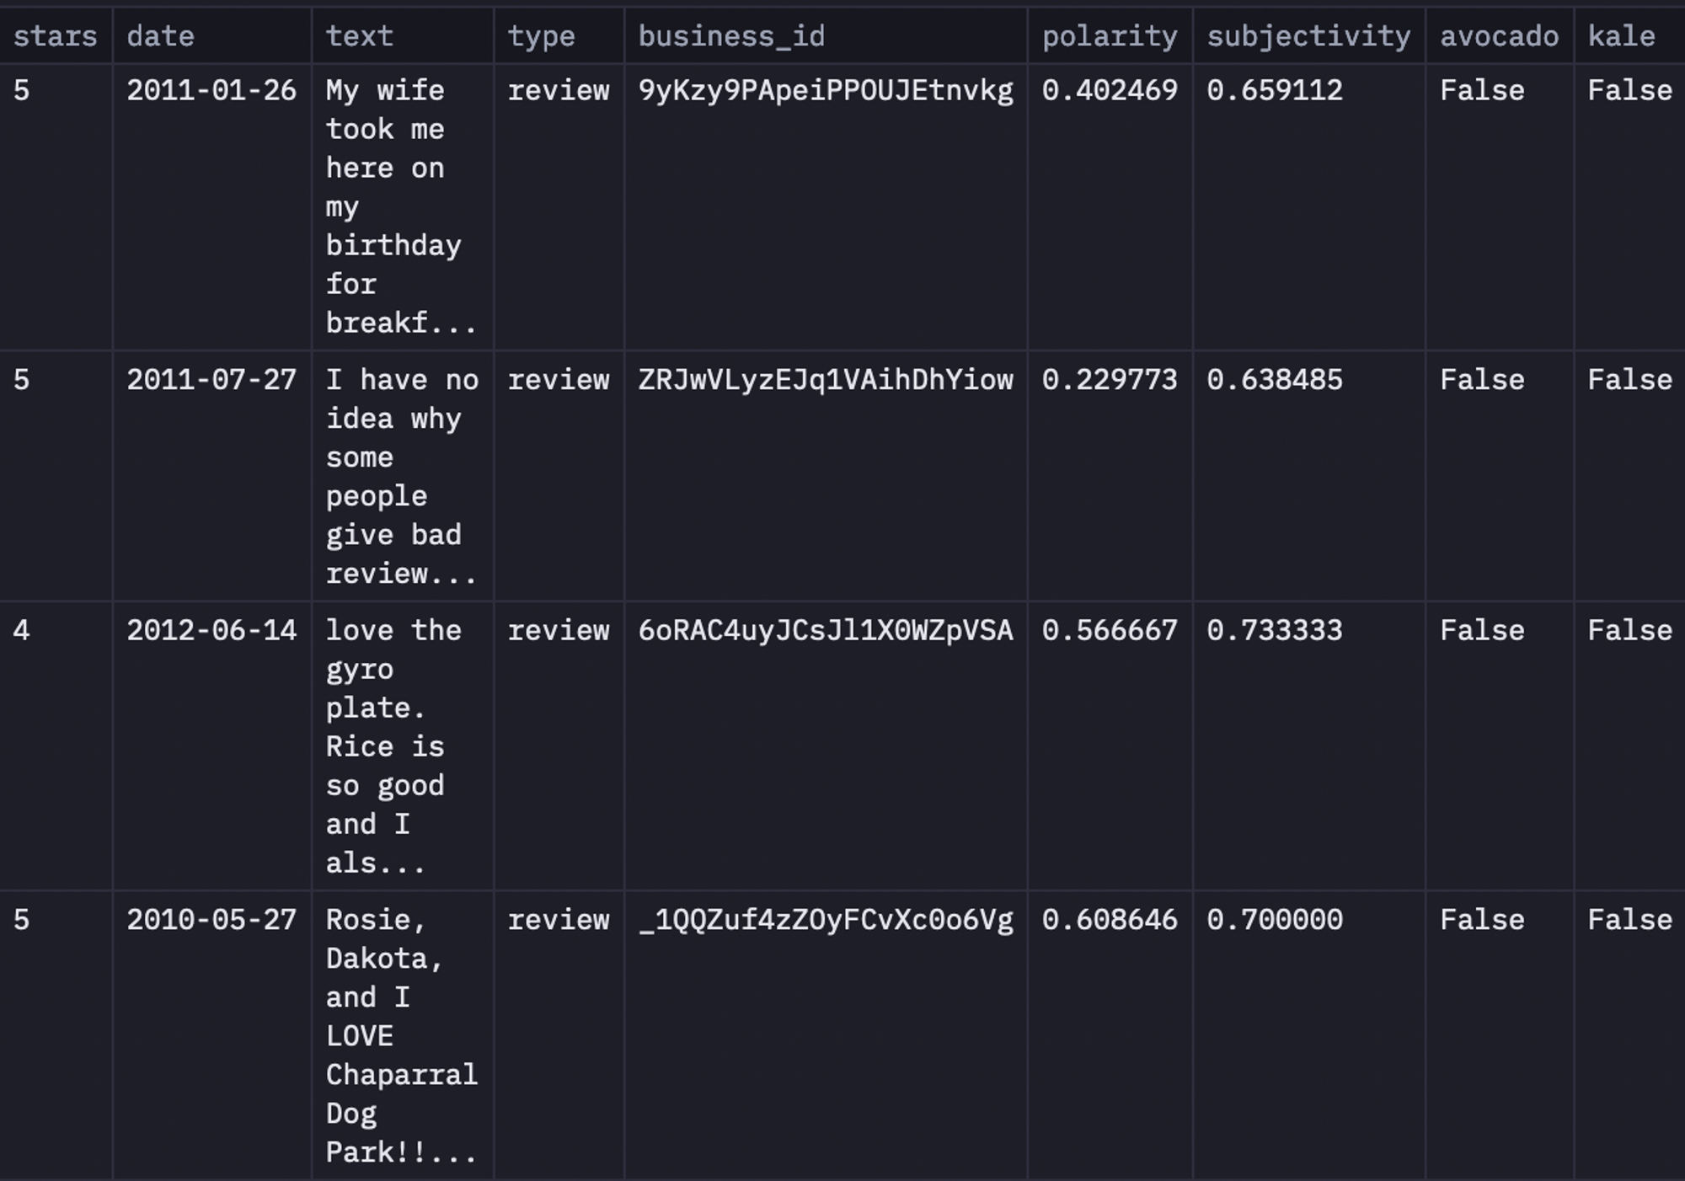Select the kale column header
Screen dimensions: 1685x1181
coord(1629,36)
